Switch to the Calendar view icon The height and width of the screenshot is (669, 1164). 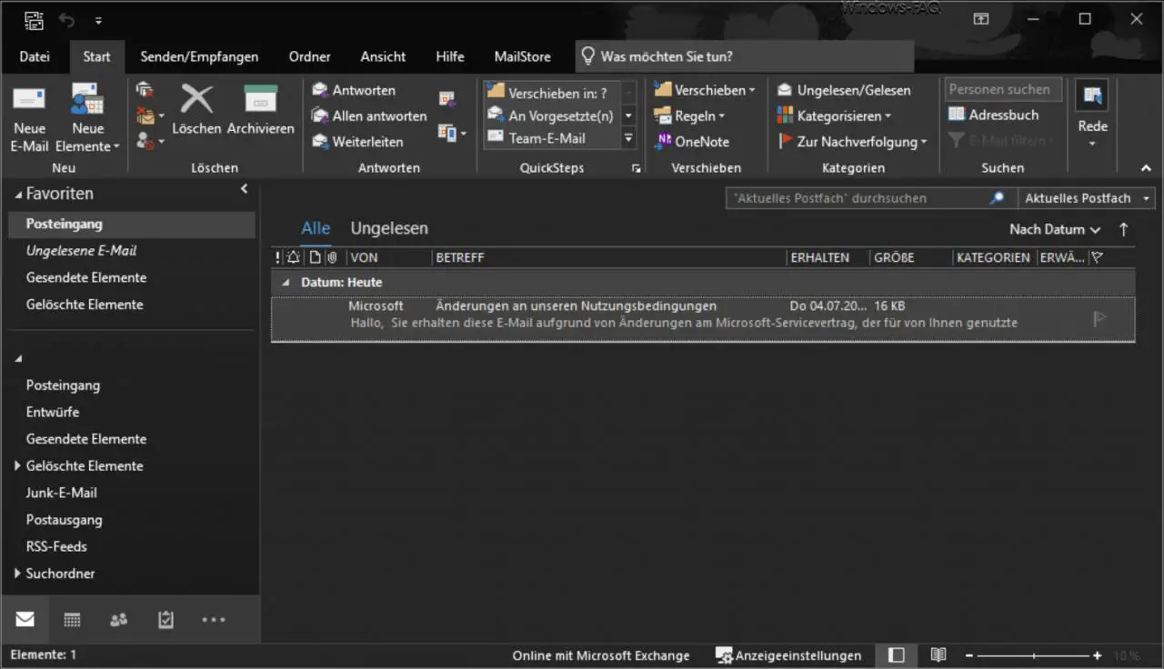(72, 620)
